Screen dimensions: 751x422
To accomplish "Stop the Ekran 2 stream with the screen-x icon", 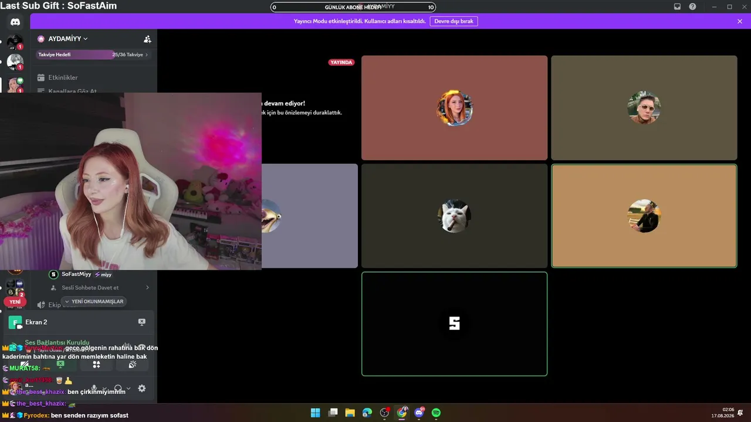I will pyautogui.click(x=141, y=322).
